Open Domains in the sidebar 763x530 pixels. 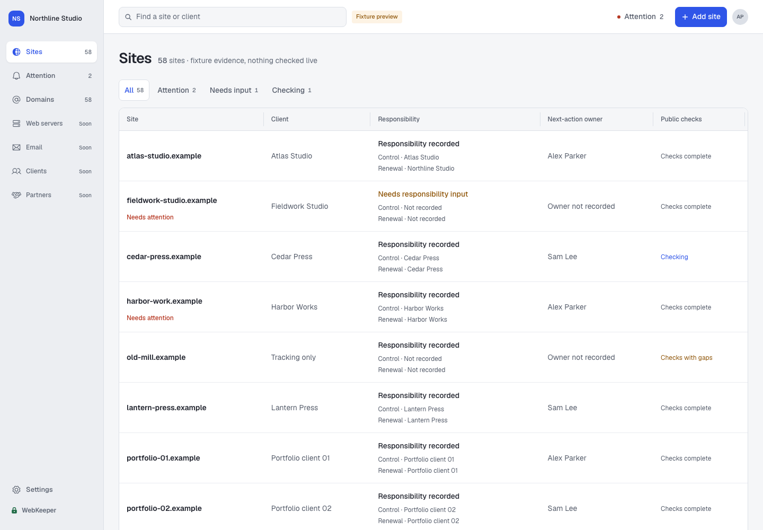51,100
